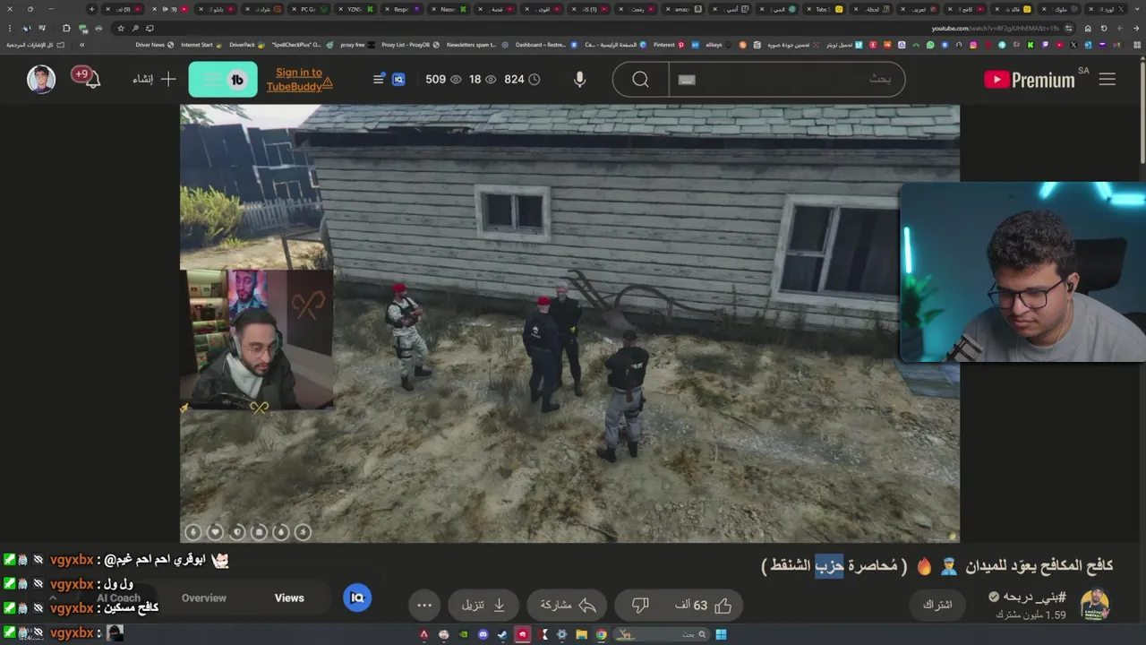The height and width of the screenshot is (645, 1146).
Task: Click the video title text
Action: click(936, 566)
